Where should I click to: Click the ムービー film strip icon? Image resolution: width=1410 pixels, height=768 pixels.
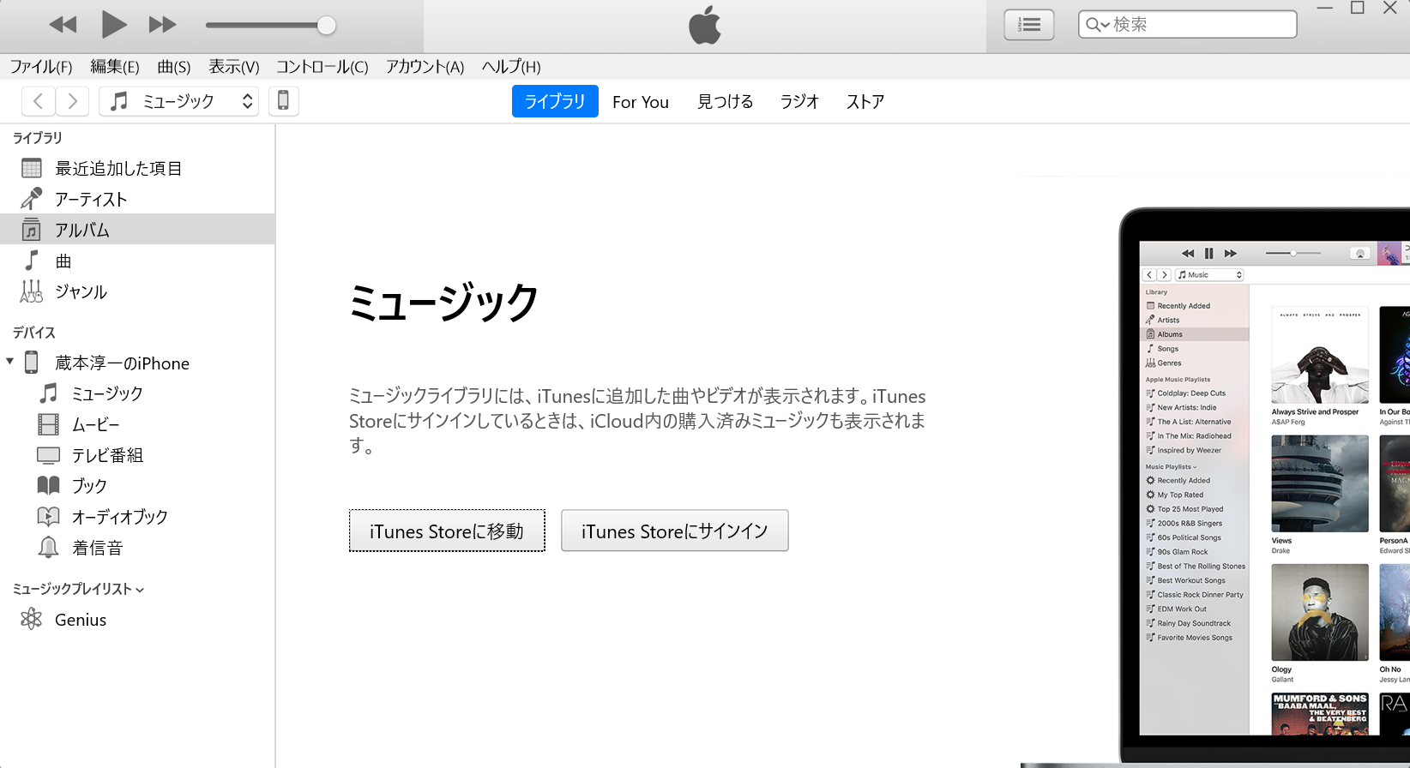tap(49, 424)
